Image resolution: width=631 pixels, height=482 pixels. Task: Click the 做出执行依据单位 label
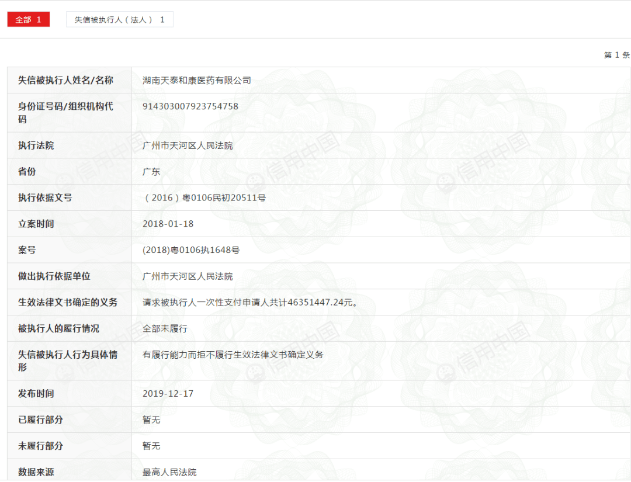pyautogui.click(x=54, y=276)
